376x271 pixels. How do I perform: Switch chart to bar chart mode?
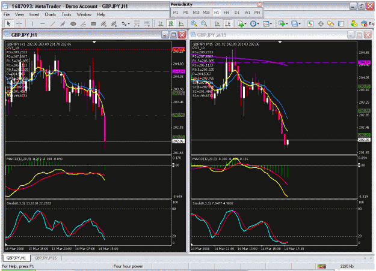tap(161, 23)
